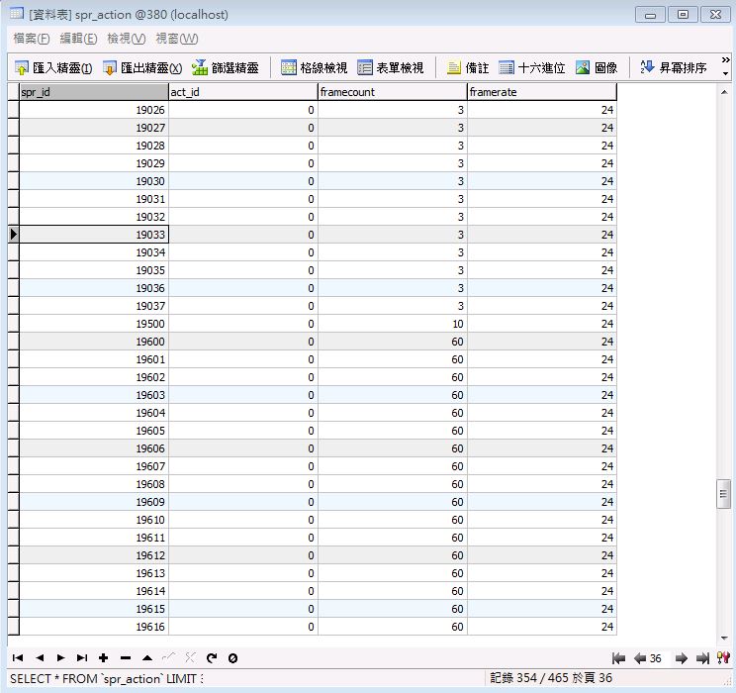Go to next record button
The image size is (736, 693).
(60, 657)
